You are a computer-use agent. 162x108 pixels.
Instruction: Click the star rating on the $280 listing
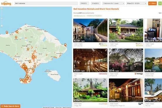(139, 46)
